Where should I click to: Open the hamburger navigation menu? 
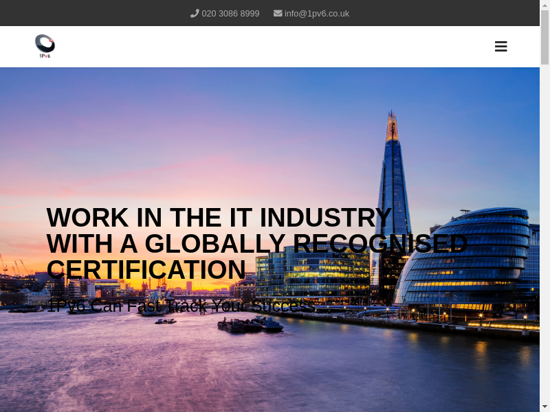coord(500,47)
